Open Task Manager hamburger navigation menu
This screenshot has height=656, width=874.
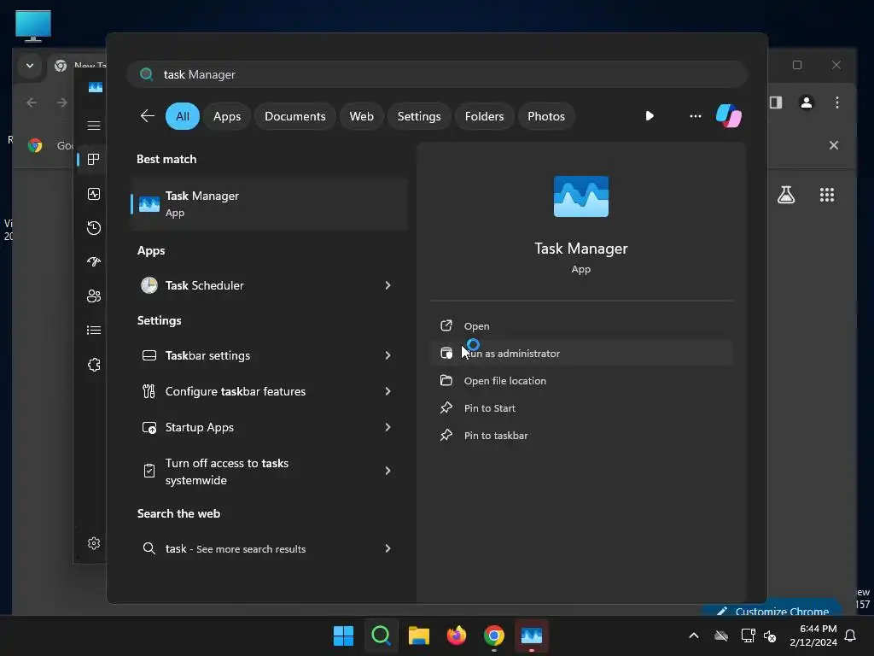[94, 125]
